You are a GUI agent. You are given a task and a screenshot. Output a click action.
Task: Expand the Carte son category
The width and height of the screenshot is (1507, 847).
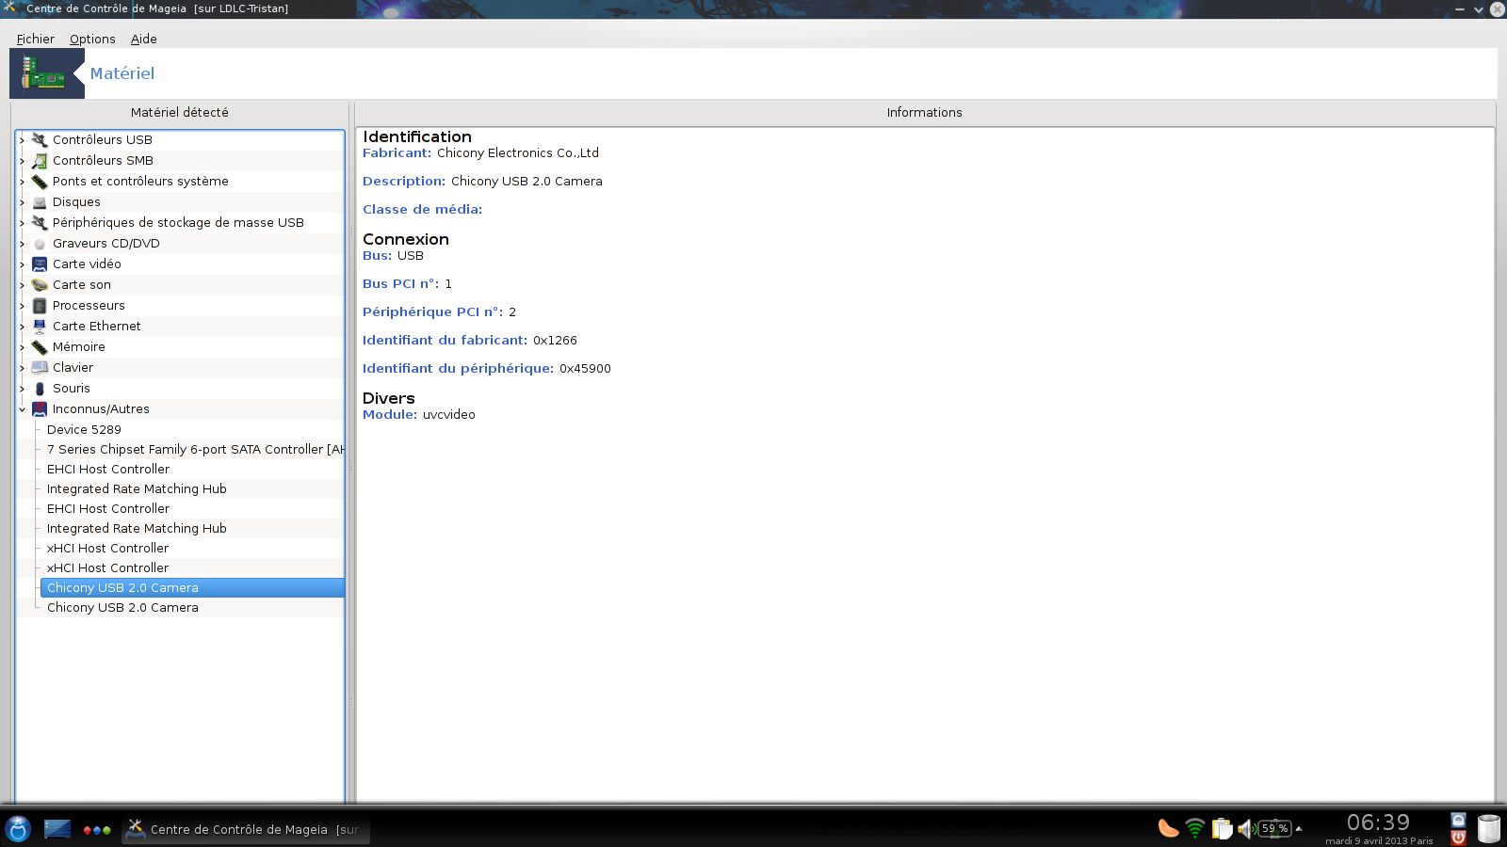click(22, 285)
